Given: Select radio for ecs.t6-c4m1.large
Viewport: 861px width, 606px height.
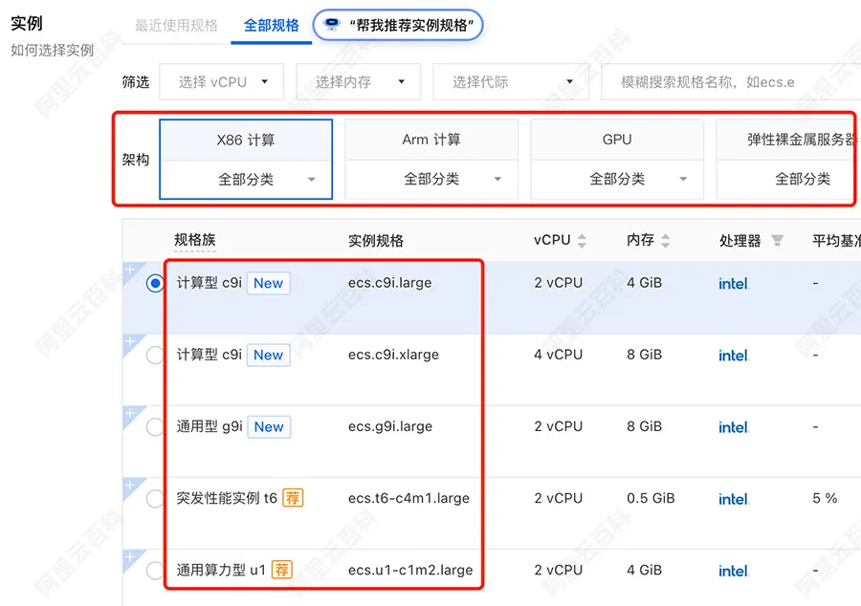Looking at the screenshot, I should [x=155, y=499].
